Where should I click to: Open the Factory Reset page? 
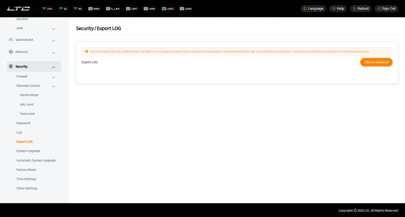(x=26, y=170)
